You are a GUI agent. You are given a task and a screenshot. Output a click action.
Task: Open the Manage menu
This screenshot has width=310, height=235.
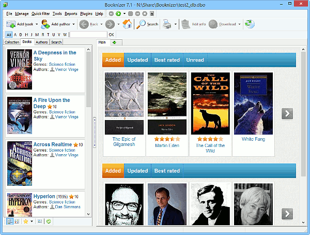point(22,13)
